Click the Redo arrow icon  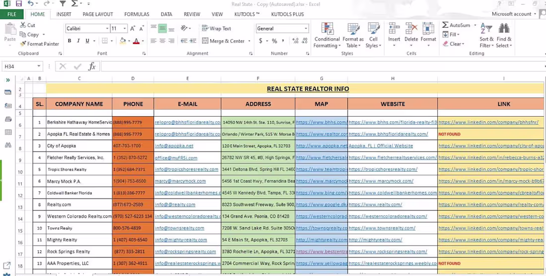[47, 4]
